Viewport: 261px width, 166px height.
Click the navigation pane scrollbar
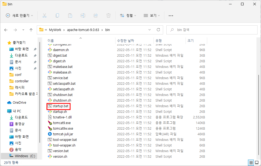pos(40,92)
